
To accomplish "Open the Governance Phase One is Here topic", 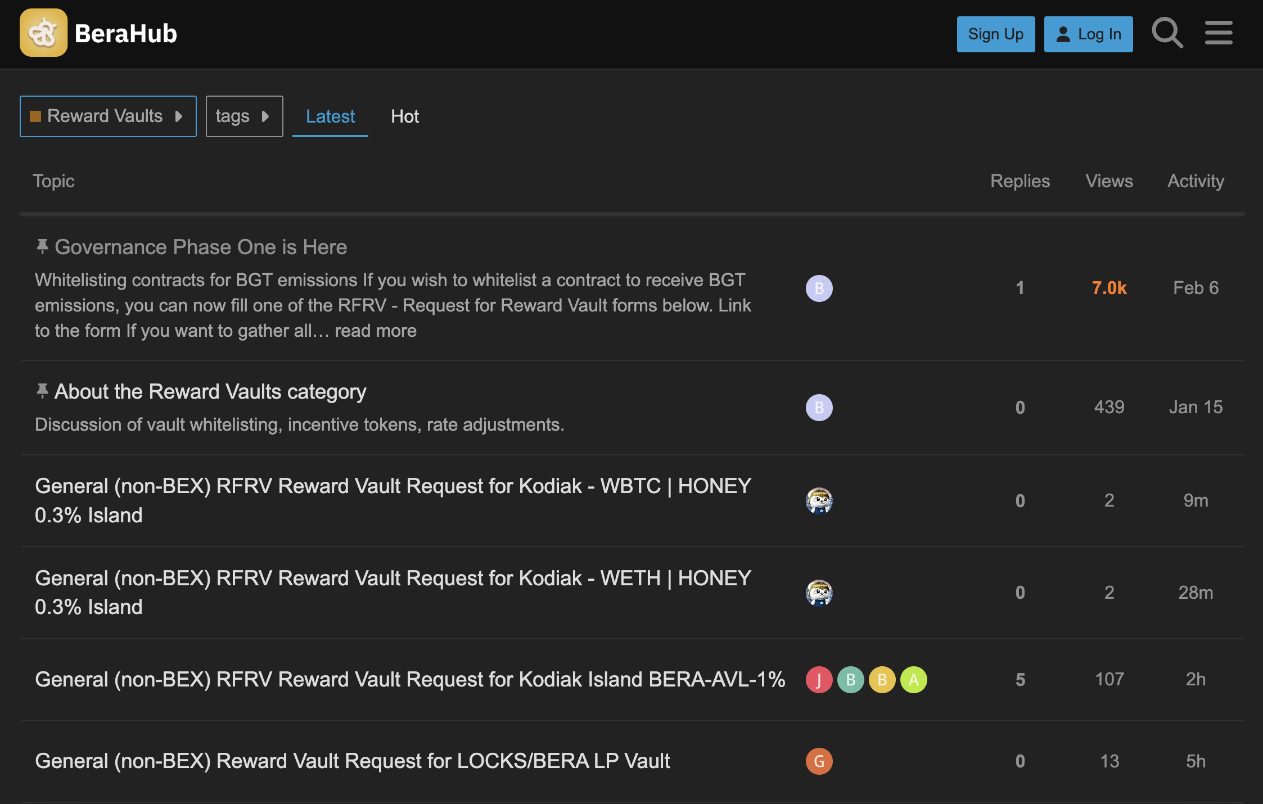I will click(x=201, y=247).
